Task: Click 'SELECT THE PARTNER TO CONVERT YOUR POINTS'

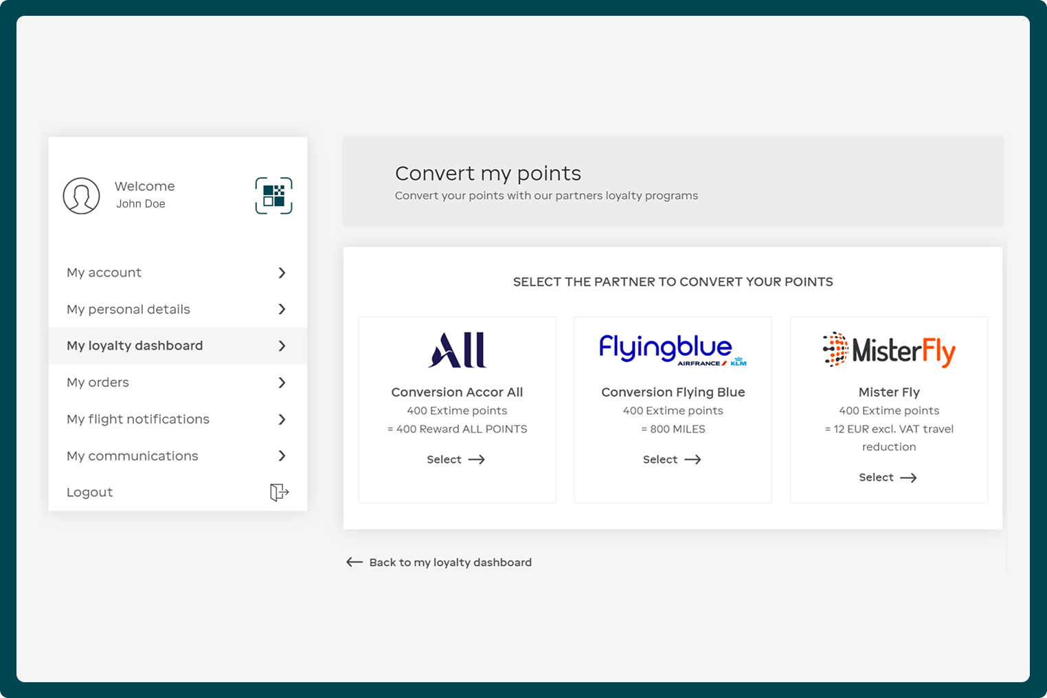Action: click(673, 282)
